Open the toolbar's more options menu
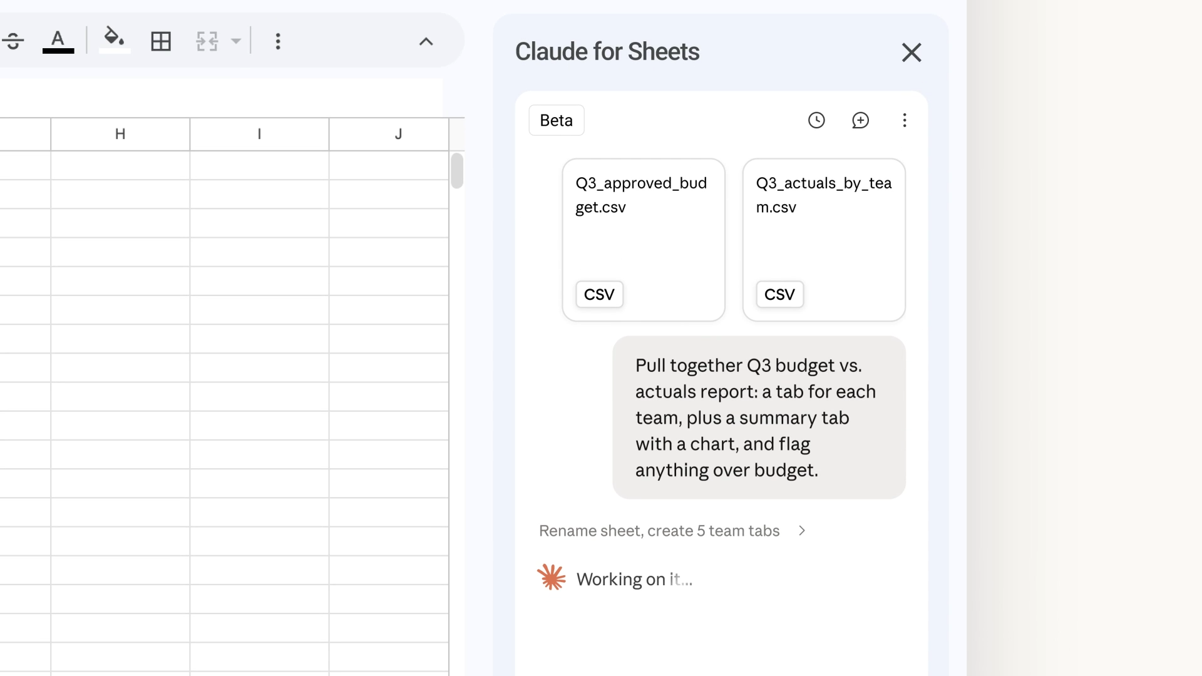Viewport: 1202px width, 676px height. (x=278, y=41)
